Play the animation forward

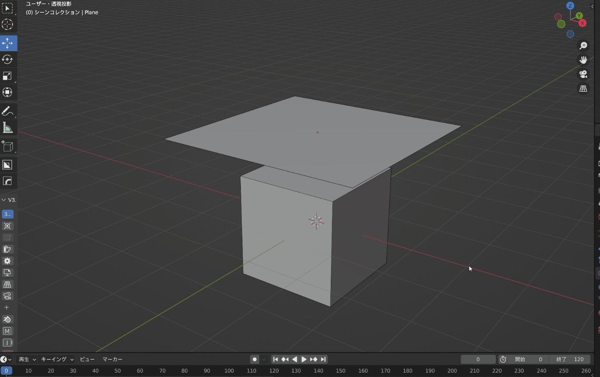pyautogui.click(x=304, y=359)
